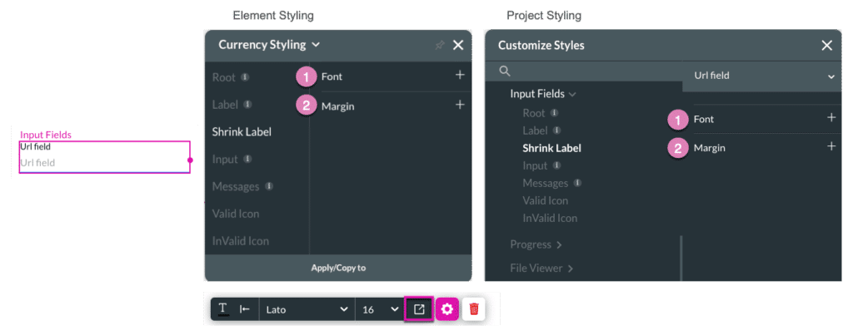Image resolution: width=853 pixels, height=335 pixels.
Task: Click the Url field input box
Action: point(104,163)
